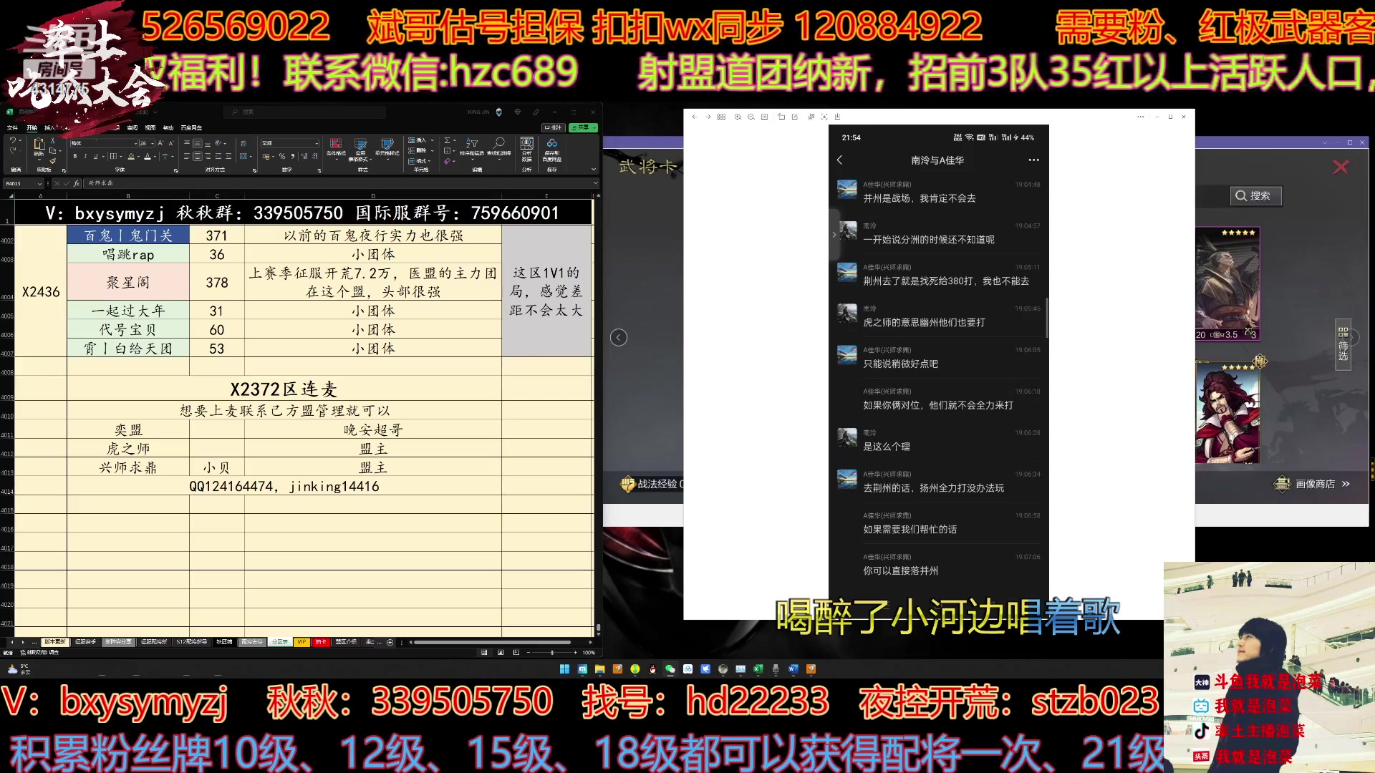1375x773 pixels.
Task: Click Undo icon in Excel ribbon
Action: point(13,140)
